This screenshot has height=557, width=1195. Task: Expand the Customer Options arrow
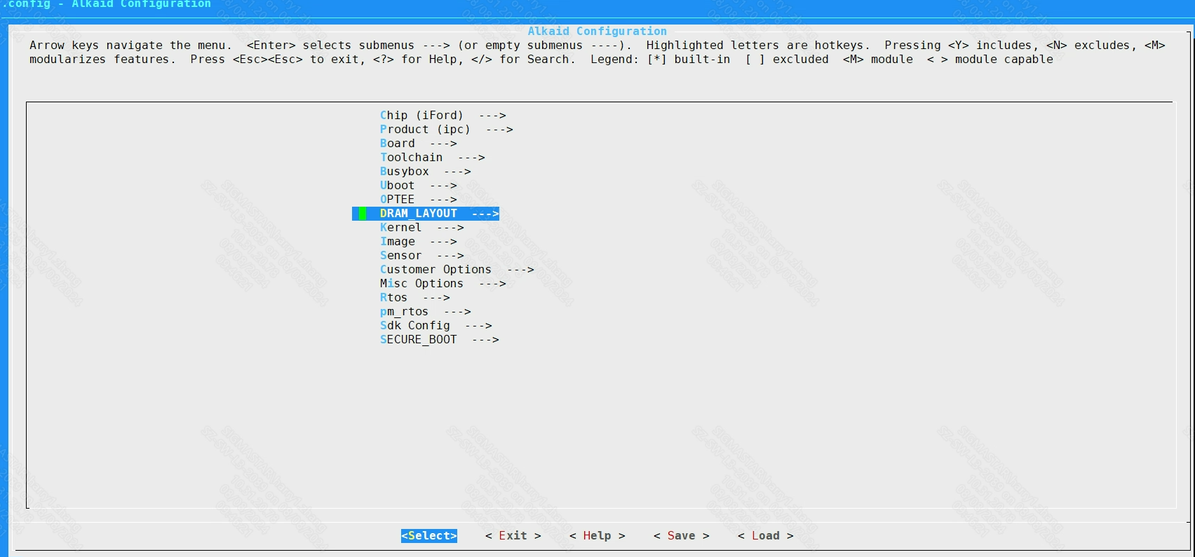520,270
